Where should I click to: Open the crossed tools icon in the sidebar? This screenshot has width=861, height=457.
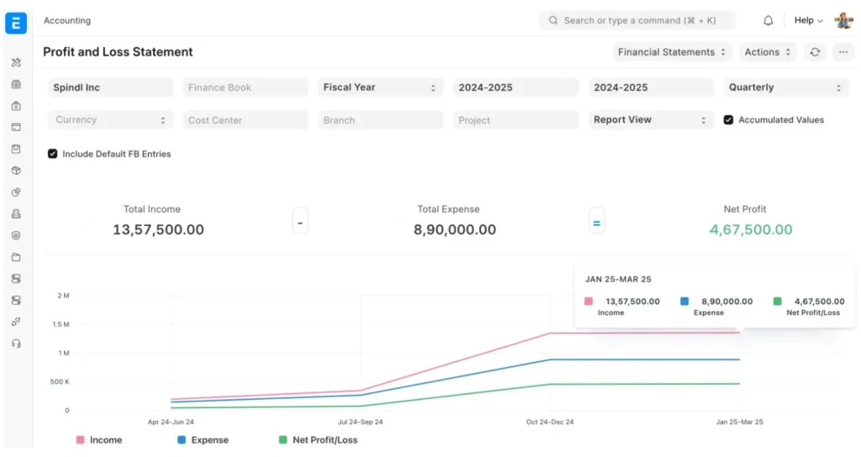tap(16, 63)
